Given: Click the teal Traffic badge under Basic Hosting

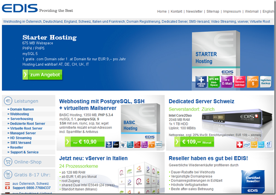Looking at the screenshot, I should click(130, 145).
